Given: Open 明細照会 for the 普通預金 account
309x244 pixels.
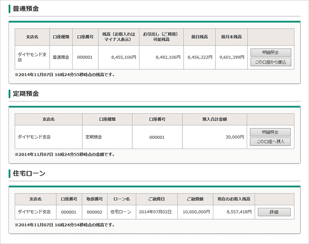Looking at the screenshot, I should [271, 53].
